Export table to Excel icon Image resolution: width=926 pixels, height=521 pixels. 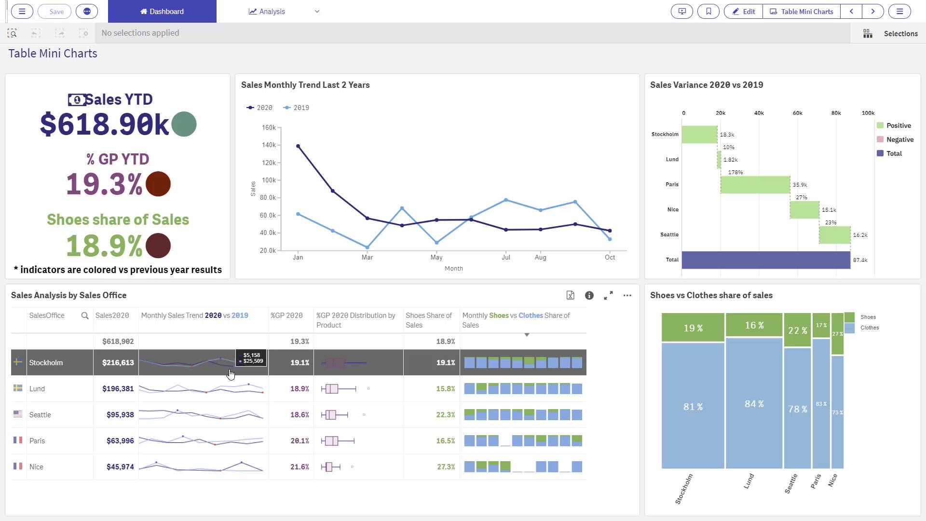pos(570,295)
